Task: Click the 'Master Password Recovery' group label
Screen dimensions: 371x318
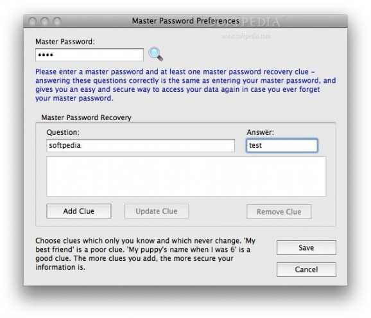Action: pos(86,118)
